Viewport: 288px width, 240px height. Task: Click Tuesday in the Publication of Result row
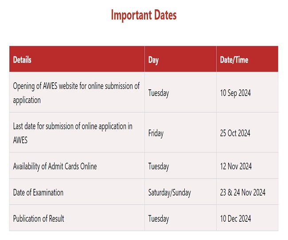159,218
